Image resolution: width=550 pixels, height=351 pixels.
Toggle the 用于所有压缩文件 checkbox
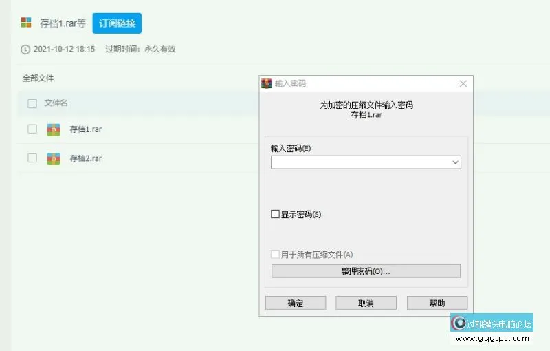click(276, 254)
